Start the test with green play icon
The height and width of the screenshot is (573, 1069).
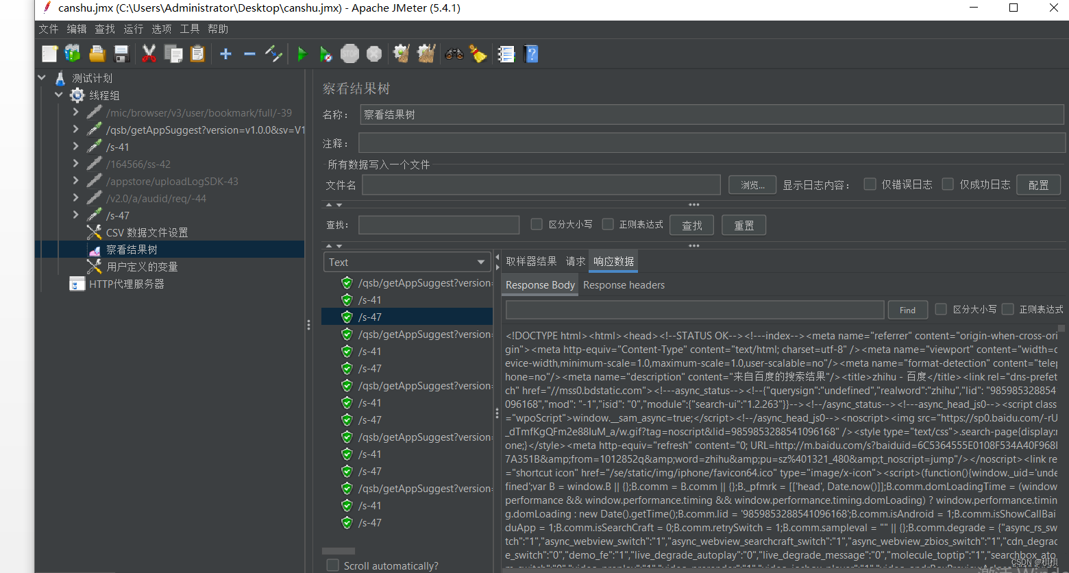click(x=302, y=53)
